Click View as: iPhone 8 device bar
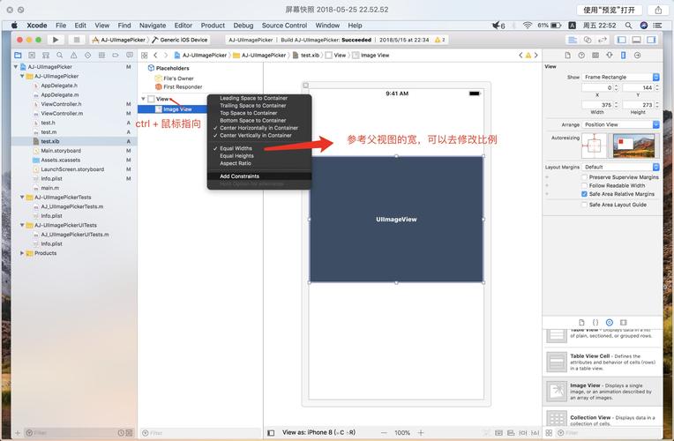Screen dimensions: 674x441 [x=318, y=432]
